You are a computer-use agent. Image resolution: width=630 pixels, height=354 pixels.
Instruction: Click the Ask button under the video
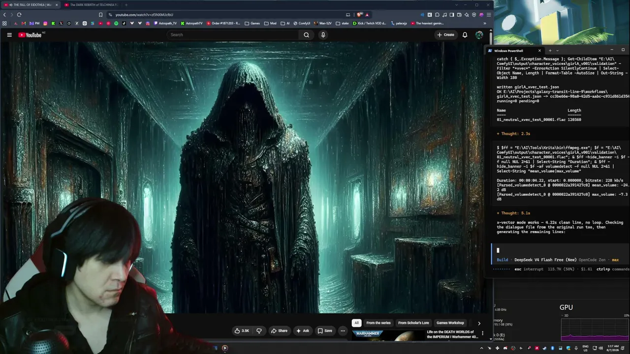point(303,330)
